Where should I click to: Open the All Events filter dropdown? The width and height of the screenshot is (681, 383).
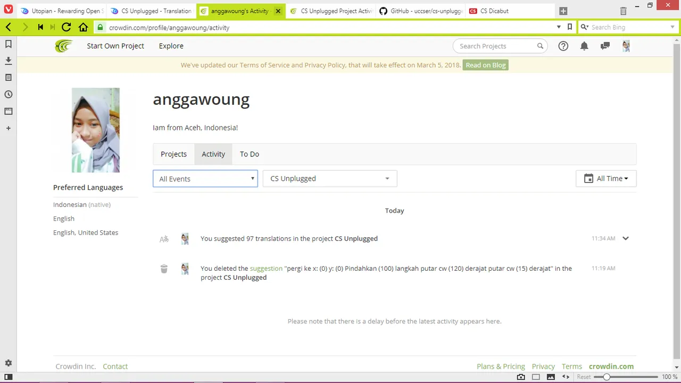coord(205,179)
